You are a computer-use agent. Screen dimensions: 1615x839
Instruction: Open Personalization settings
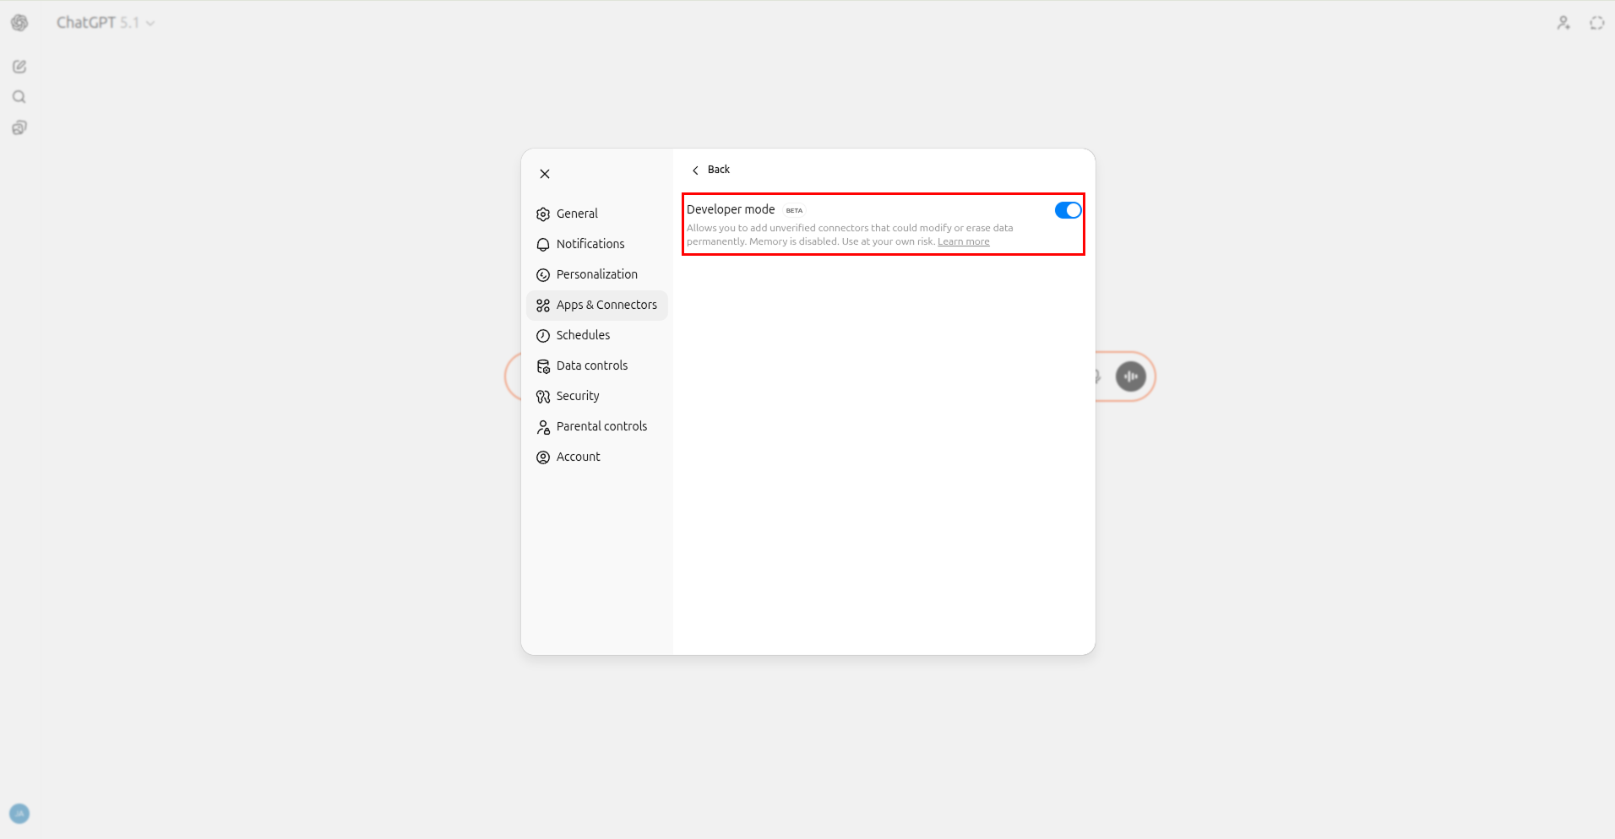coord(597,274)
